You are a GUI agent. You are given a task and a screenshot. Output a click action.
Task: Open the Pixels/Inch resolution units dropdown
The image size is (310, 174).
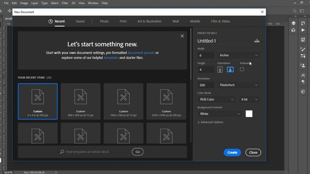(239, 85)
